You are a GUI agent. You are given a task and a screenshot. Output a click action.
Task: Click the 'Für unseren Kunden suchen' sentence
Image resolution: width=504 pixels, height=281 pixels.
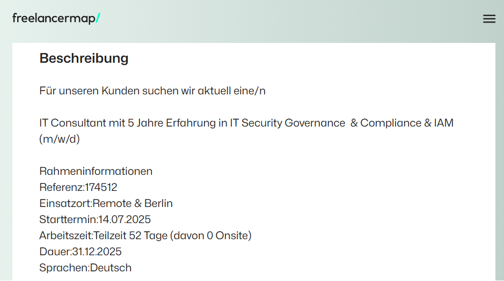152,91
